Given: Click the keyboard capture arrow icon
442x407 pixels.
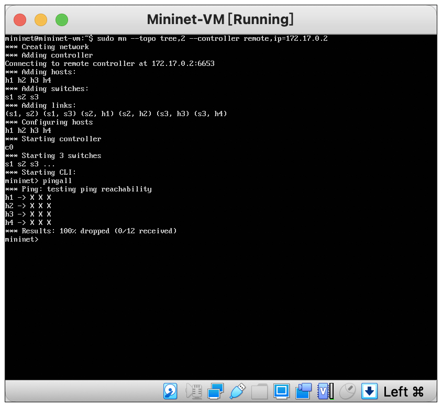Looking at the screenshot, I should 369,391.
